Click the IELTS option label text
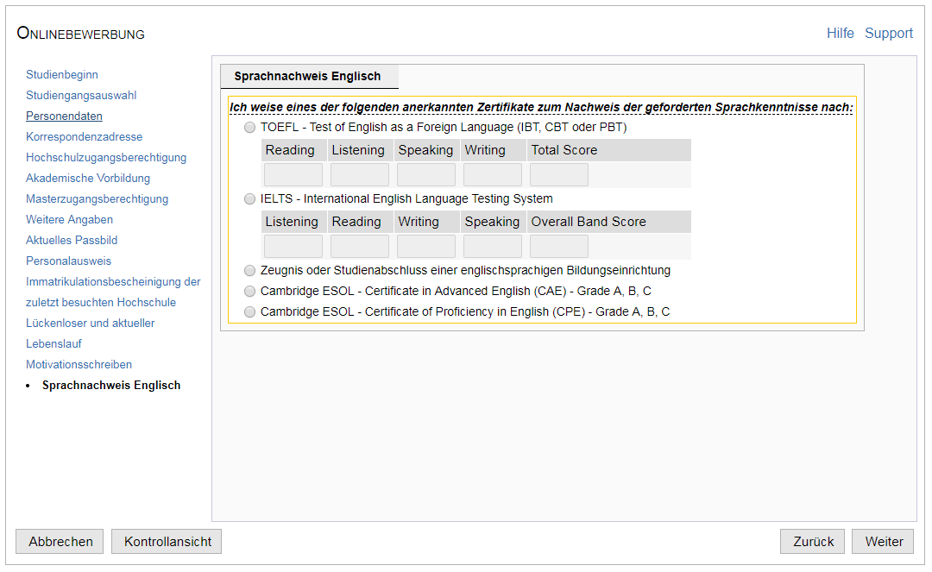 406,199
